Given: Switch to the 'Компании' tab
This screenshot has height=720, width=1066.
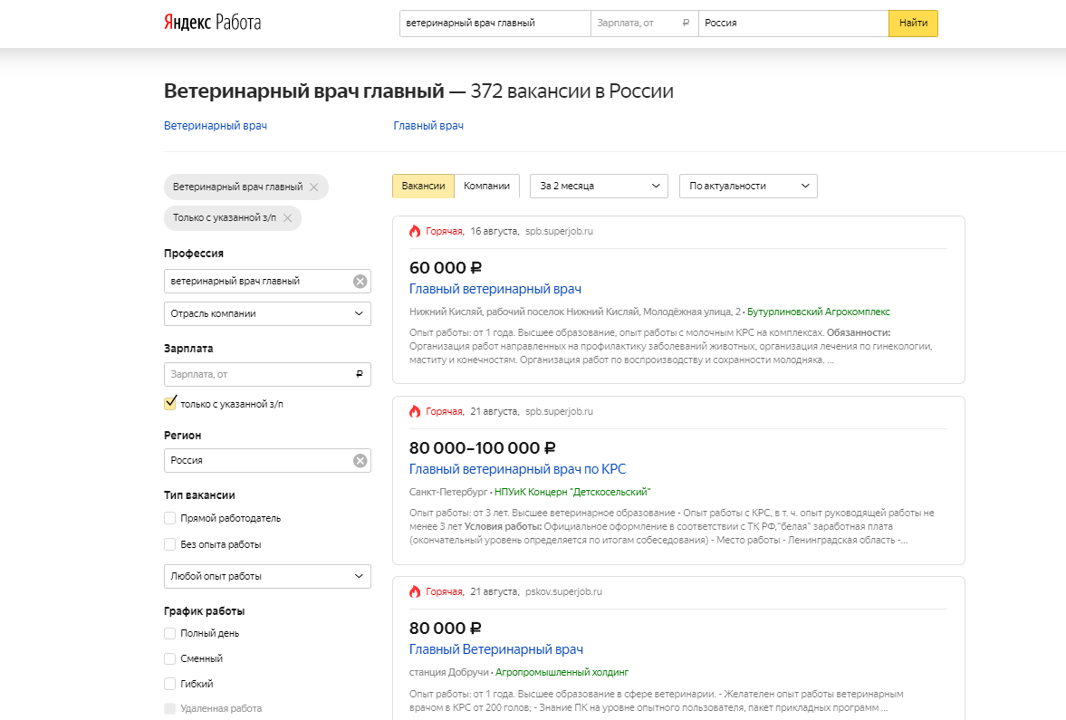Looking at the screenshot, I should [486, 186].
